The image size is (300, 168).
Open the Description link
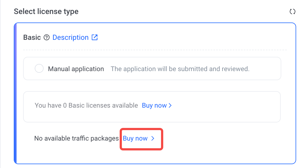click(70, 38)
